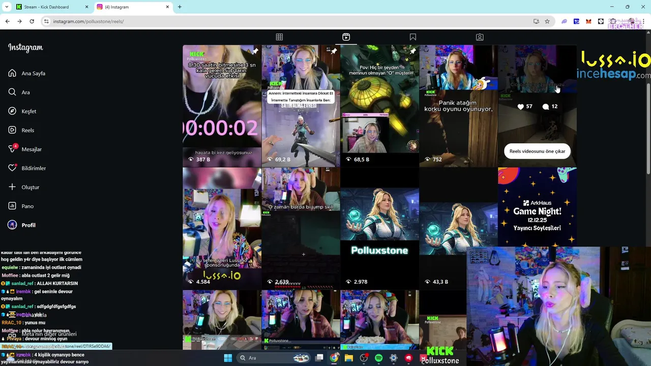Open OBS Studio from taskbar
Viewport: 651px width, 366px height.
pos(364,358)
